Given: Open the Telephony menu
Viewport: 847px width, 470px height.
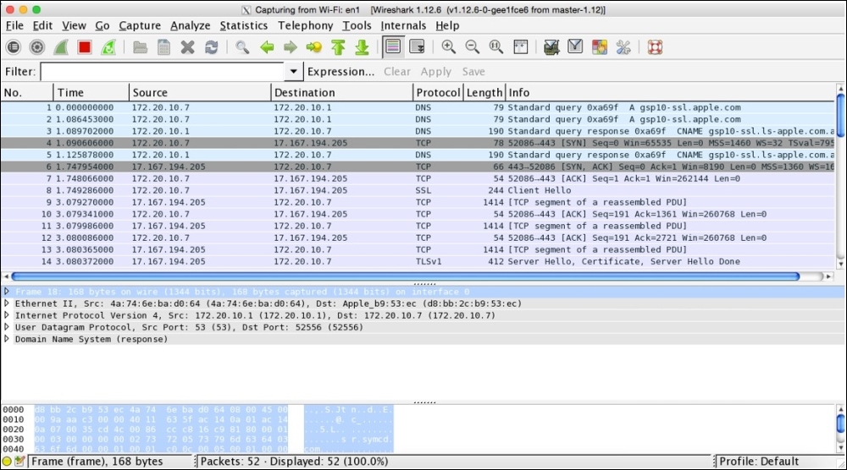Looking at the screenshot, I should (305, 25).
